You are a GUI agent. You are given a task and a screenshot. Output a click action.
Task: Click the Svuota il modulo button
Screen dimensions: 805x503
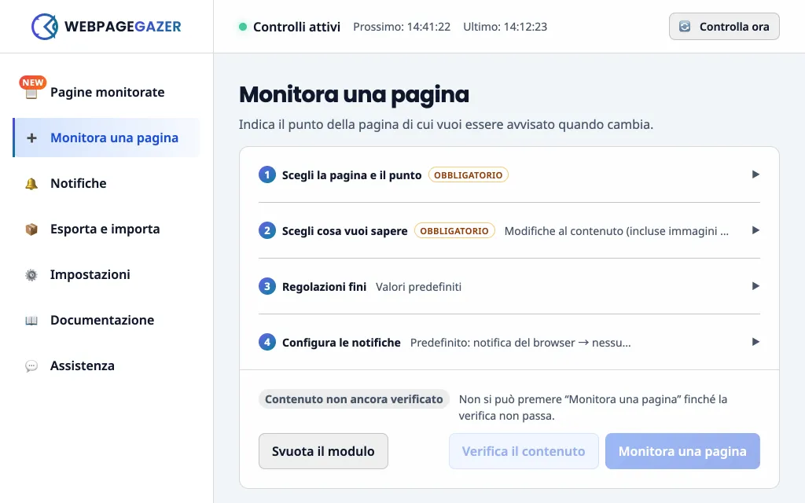[323, 451]
